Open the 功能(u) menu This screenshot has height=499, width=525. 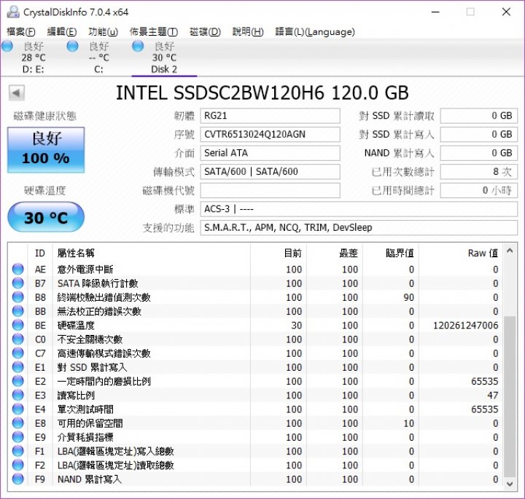103,32
